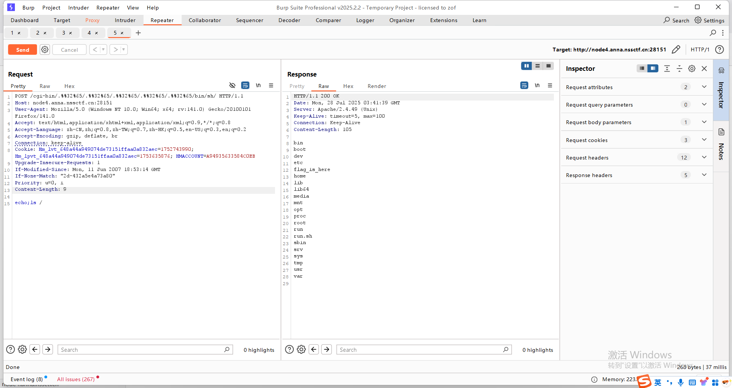Open the history back dropdown arrow
The image size is (732, 388).
pyautogui.click(x=103, y=49)
